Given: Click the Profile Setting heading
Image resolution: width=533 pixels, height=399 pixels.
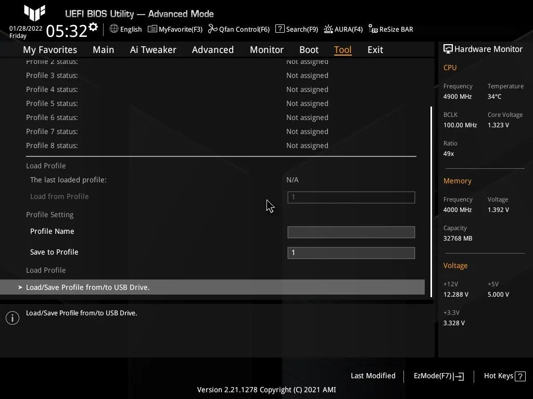Looking at the screenshot, I should pos(50,215).
